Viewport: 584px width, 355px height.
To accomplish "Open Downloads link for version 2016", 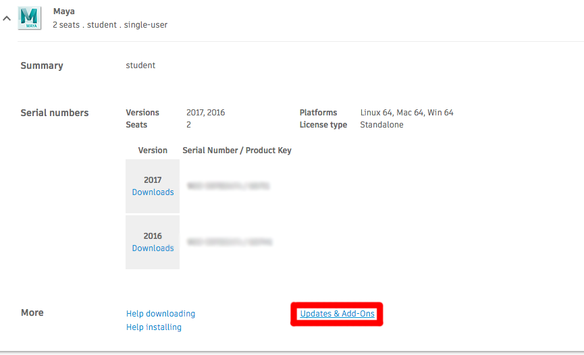I will point(153,248).
